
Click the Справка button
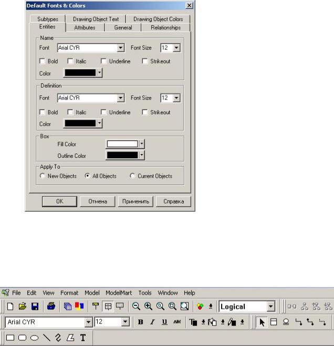coord(173,201)
